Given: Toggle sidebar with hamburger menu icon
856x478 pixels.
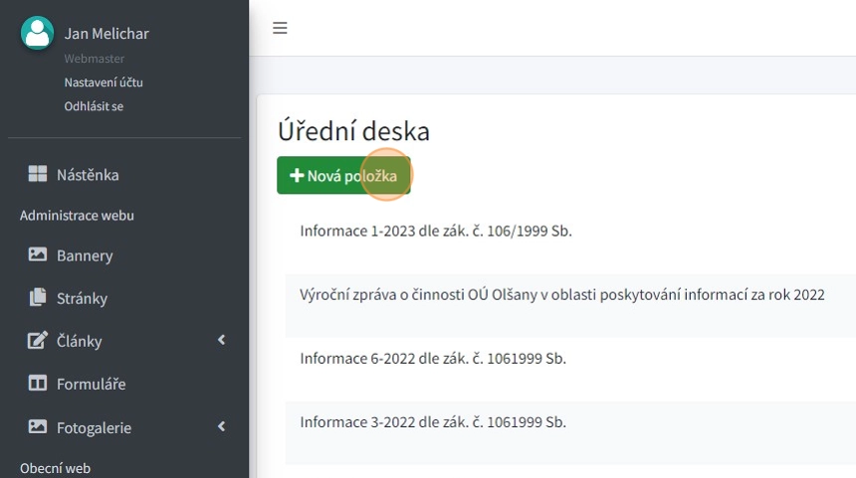Looking at the screenshot, I should pyautogui.click(x=280, y=28).
